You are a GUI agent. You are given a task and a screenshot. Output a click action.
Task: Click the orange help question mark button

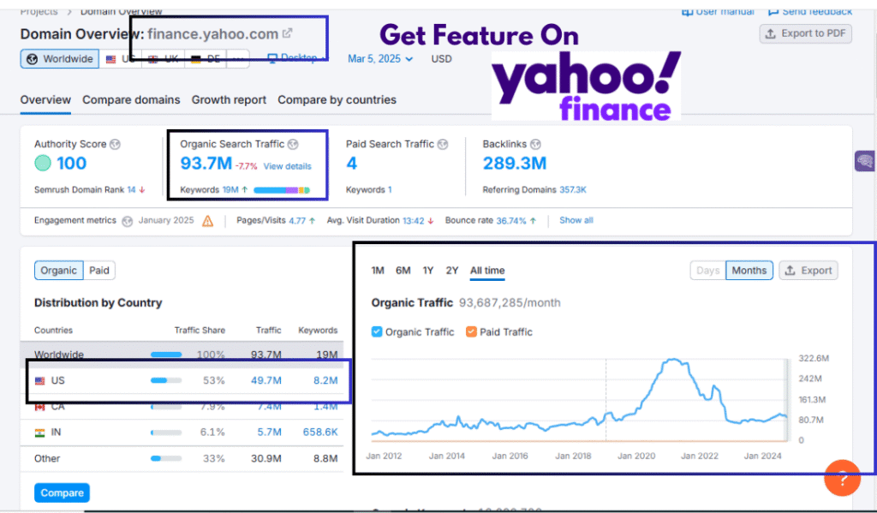point(842,477)
